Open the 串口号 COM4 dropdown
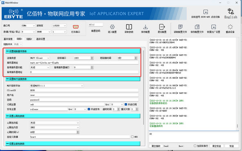The width and height of the screenshot is (242, 151). pyautogui.click(x=28, y=26)
